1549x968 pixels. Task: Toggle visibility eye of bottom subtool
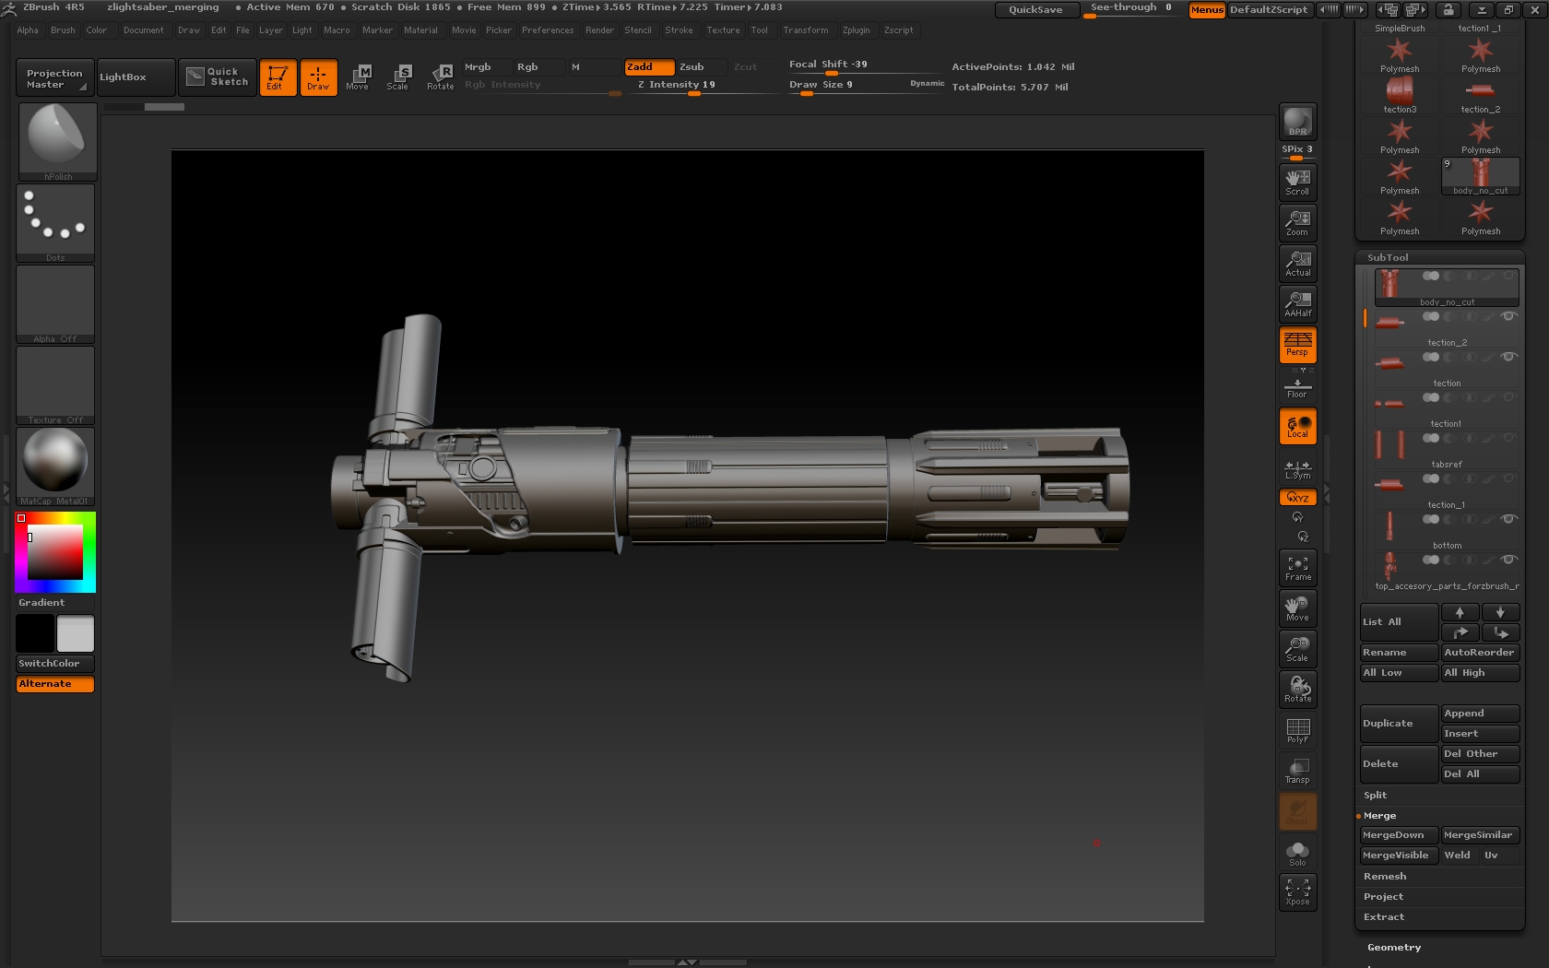(1508, 519)
